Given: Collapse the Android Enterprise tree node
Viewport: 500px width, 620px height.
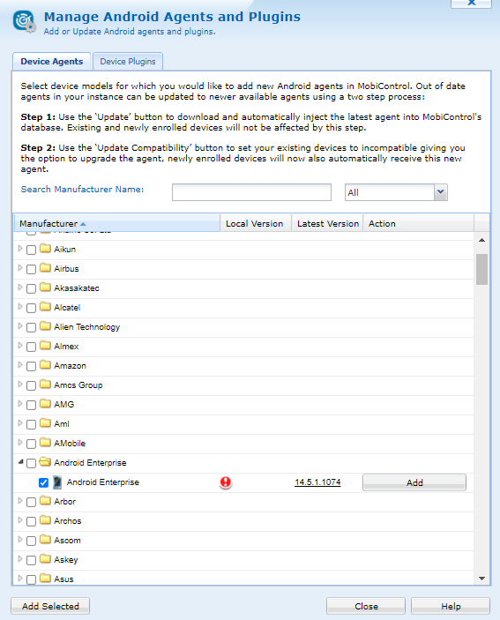Looking at the screenshot, I should (x=20, y=461).
